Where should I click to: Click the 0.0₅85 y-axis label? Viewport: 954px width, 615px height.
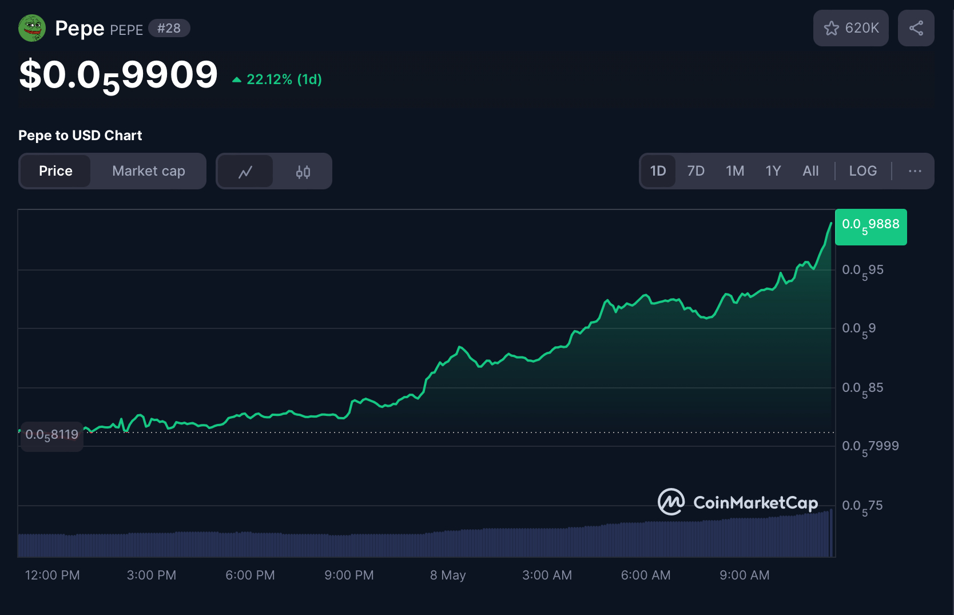tap(862, 389)
